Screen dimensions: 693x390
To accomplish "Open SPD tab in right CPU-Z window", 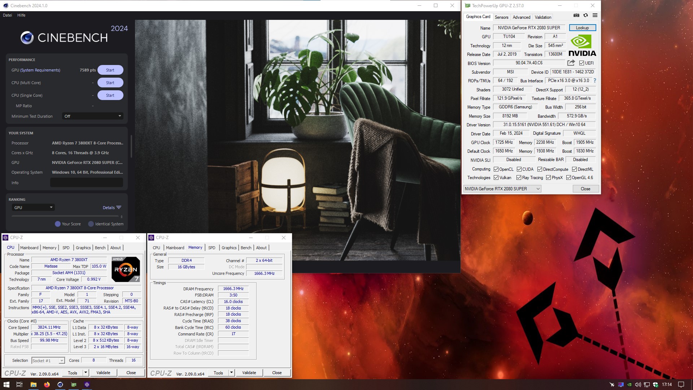I will [x=212, y=248].
